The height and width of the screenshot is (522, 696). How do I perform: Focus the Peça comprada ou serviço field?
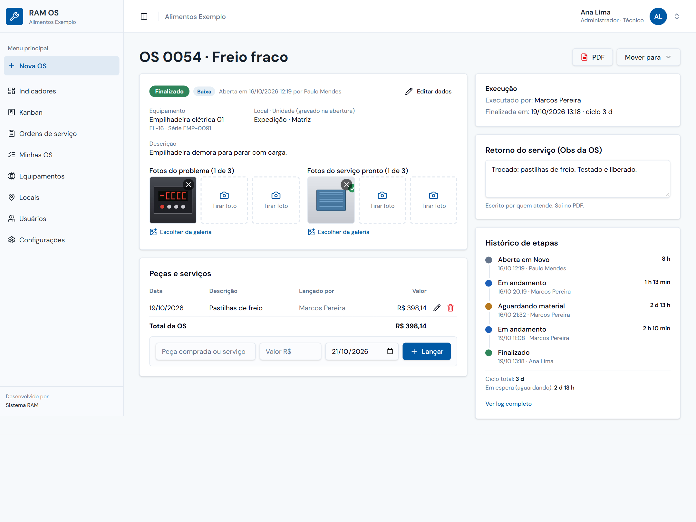point(206,352)
